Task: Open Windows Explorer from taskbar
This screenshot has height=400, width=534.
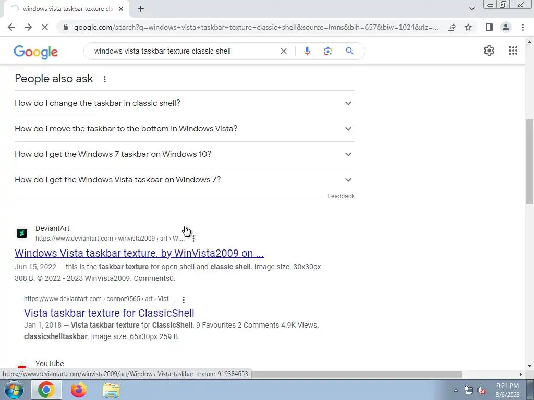Action: coord(111,390)
